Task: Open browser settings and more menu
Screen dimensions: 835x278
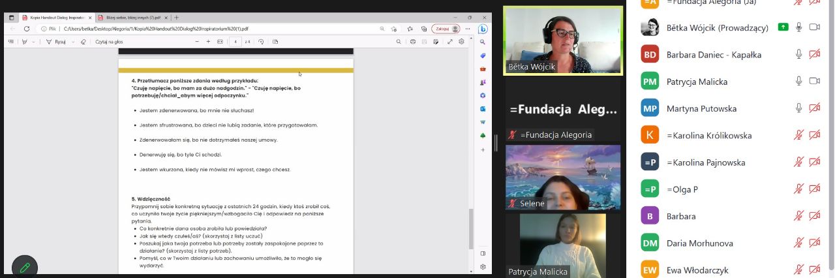Action: 468,29
